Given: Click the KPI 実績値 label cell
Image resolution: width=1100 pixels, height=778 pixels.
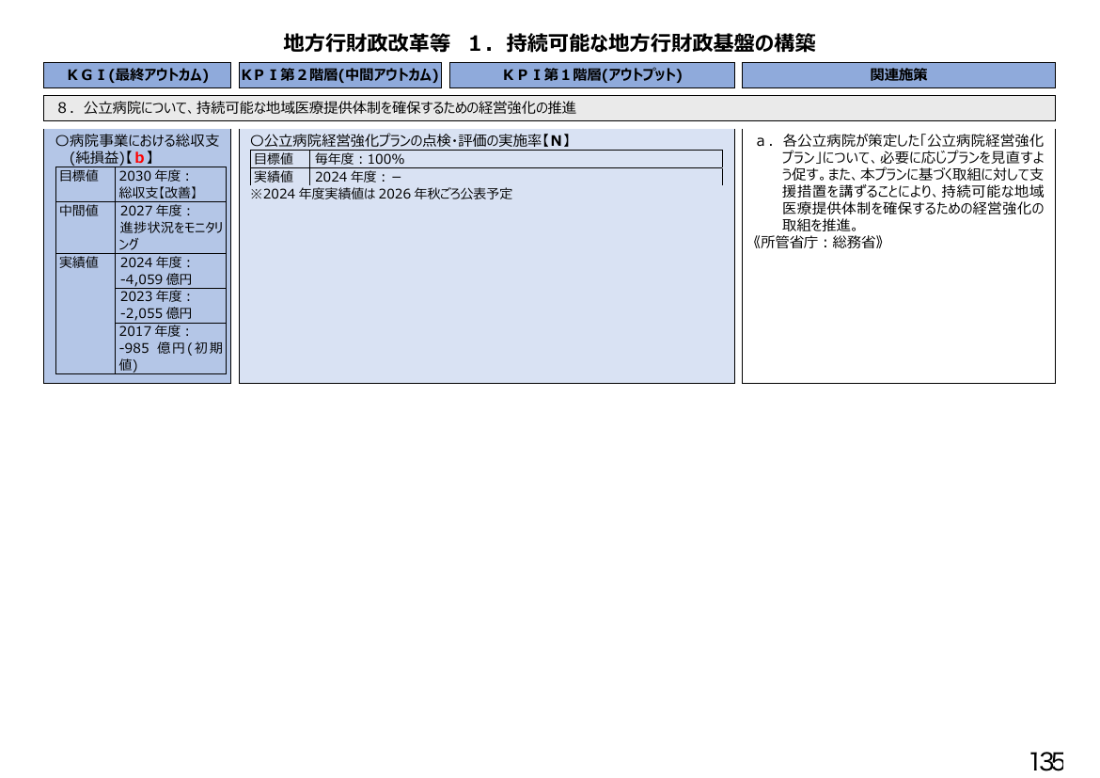Looking at the screenshot, I should (280, 177).
